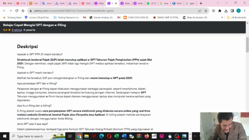Open a new browser tab
The height and width of the screenshot is (140, 249).
201,3
